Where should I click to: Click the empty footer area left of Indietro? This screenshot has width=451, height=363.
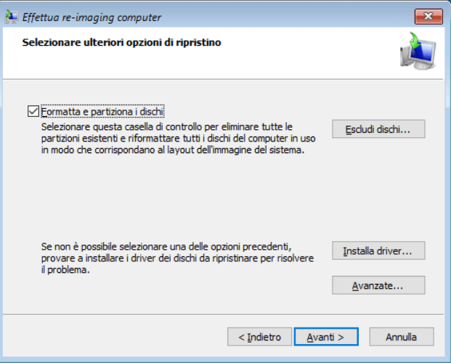[116, 337]
